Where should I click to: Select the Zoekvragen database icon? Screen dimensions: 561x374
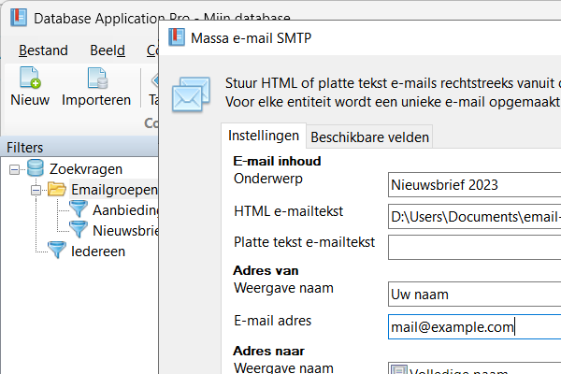click(36, 169)
